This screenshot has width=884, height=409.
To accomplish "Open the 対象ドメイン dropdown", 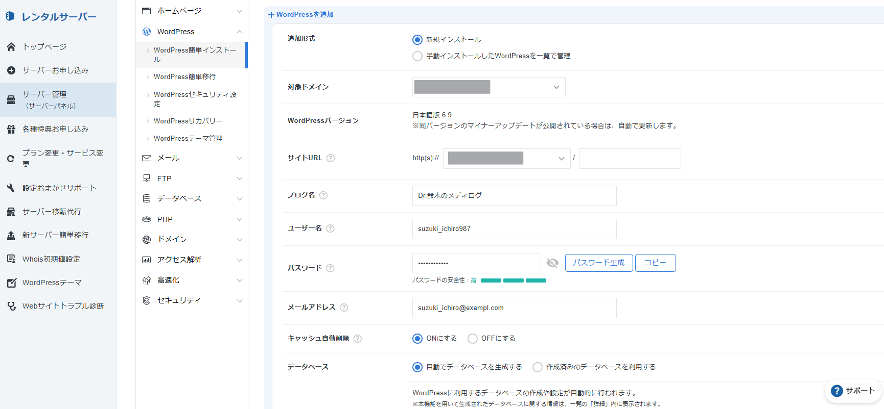I will coord(489,87).
